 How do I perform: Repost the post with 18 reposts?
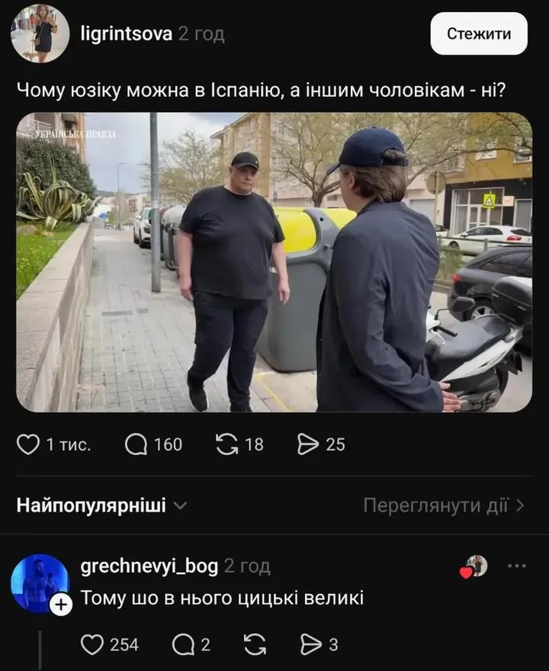(x=226, y=445)
